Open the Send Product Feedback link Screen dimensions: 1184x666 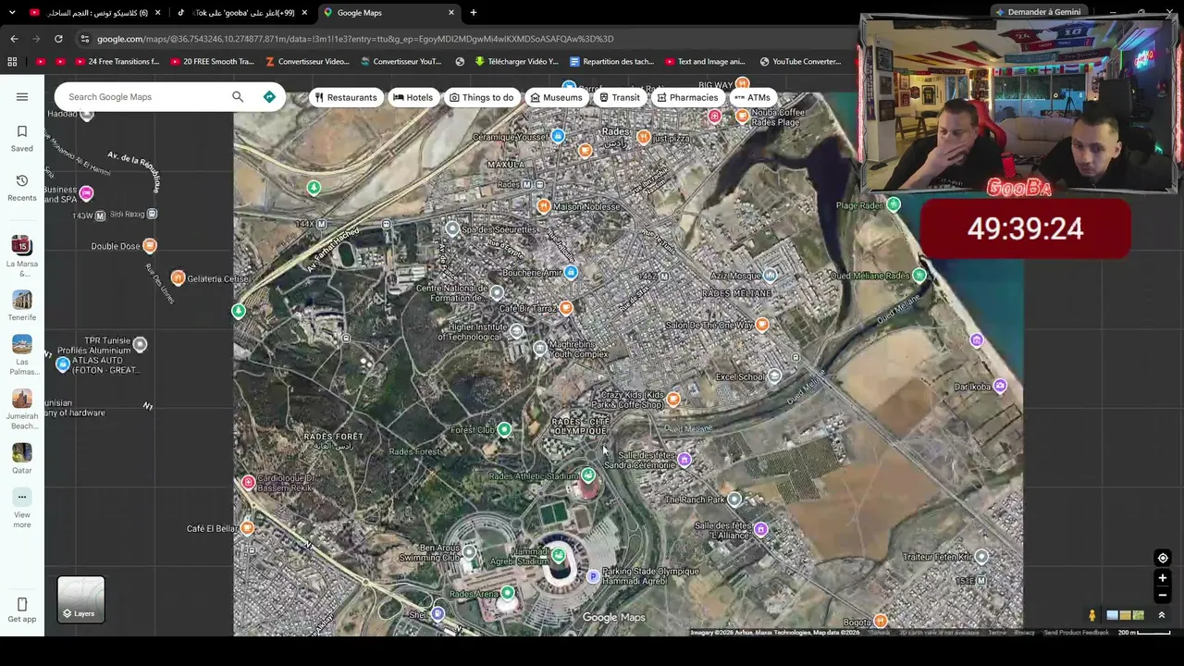point(1076,633)
